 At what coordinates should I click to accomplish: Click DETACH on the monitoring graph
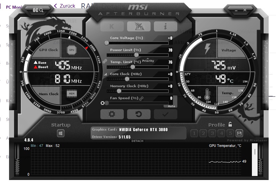[137, 141]
